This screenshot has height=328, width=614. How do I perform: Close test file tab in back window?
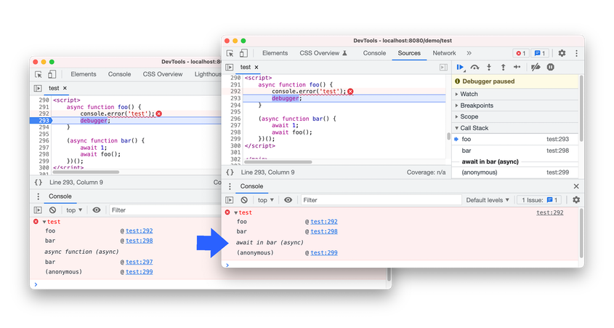click(65, 89)
